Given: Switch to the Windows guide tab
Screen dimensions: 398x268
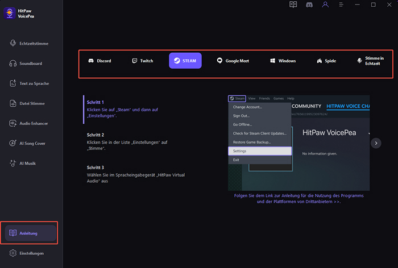Looking at the screenshot, I should click(x=283, y=61).
